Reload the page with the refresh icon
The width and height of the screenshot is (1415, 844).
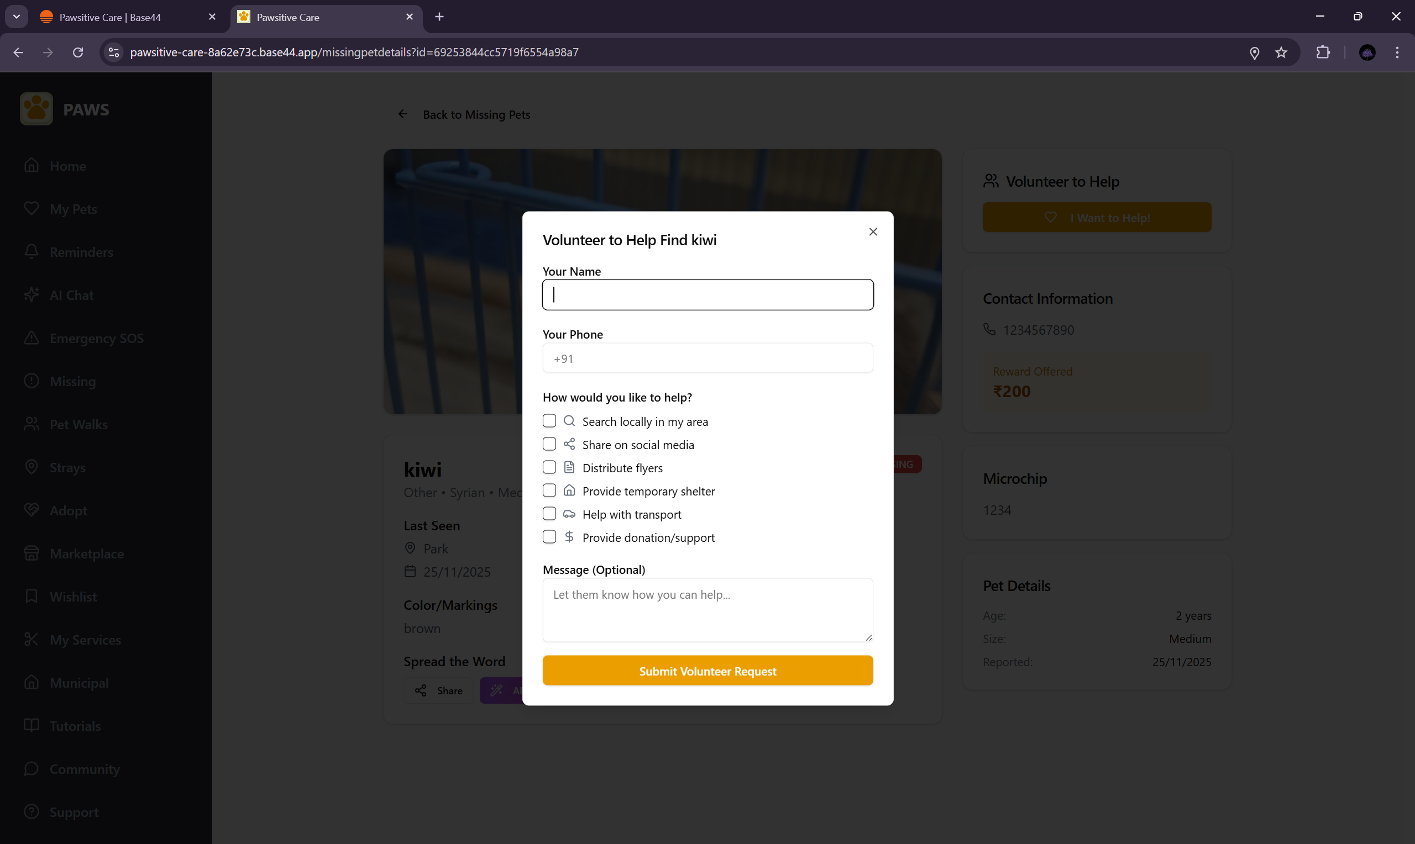(x=78, y=52)
